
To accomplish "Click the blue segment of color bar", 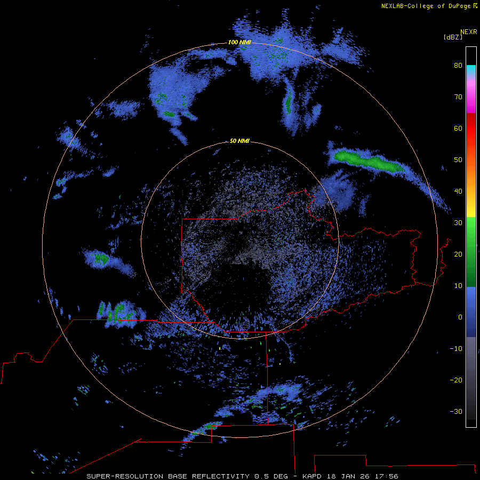I will [471, 311].
